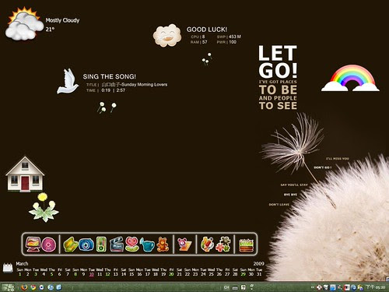The width and height of the screenshot is (389, 292).
Task: Click the CH language indicator
Action: pyautogui.click(x=226, y=287)
